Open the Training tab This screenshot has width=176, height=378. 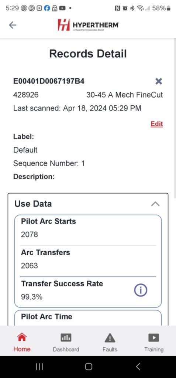point(154,342)
